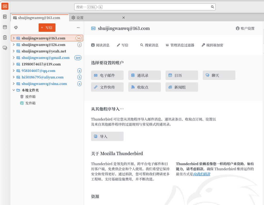264x205 pixels.
Task: Select shuijingwanwq@gmail.com in folder tree
Action: [x=47, y=58]
